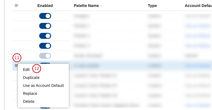Pick Use as Account Default menu option
The height and width of the screenshot is (110, 212).
(x=43, y=86)
